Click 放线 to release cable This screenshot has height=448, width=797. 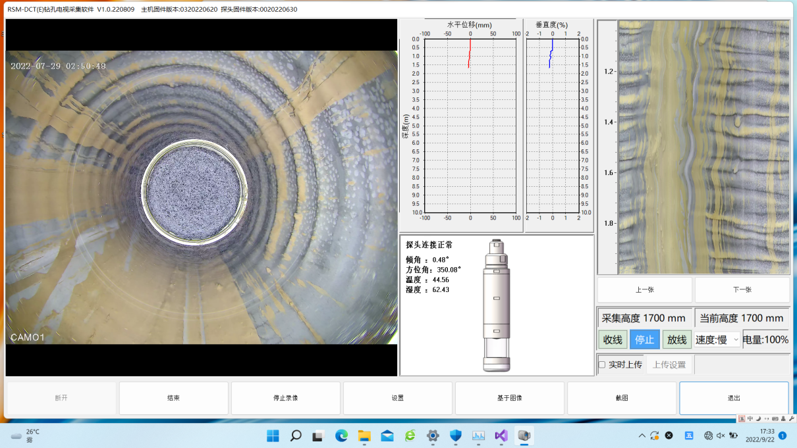point(676,339)
